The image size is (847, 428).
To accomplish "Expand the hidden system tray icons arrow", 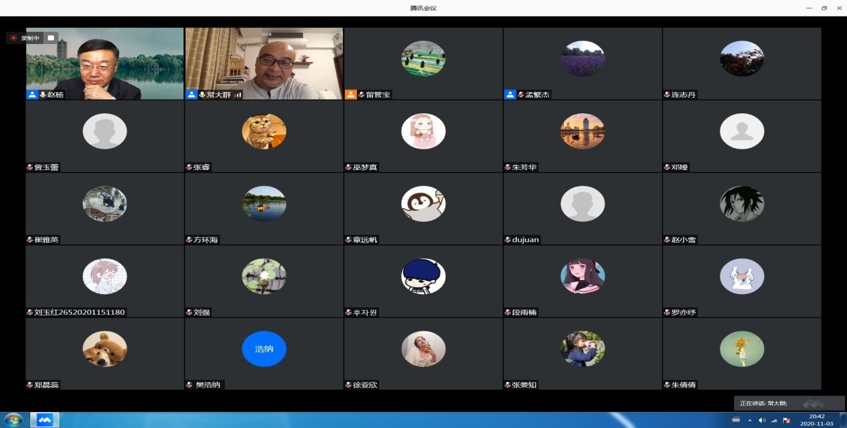I will tap(750, 420).
